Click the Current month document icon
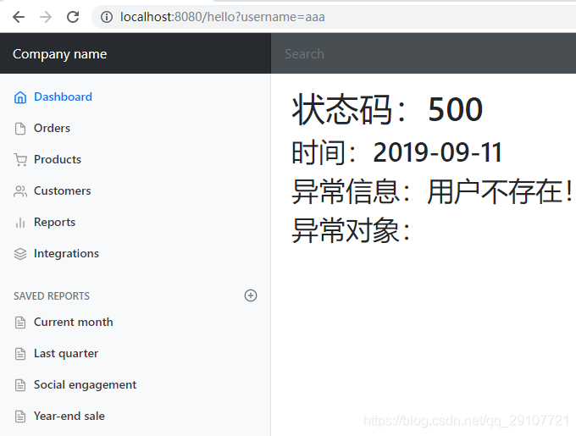The width and height of the screenshot is (576, 436). [x=20, y=323]
